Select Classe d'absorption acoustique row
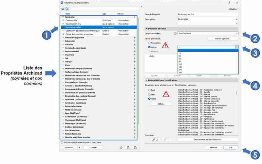 (99, 34)
